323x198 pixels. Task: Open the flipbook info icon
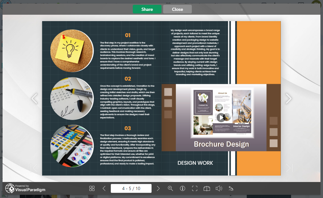click(x=183, y=188)
